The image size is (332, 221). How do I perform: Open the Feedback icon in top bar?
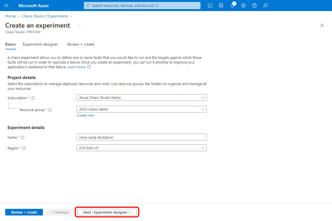[266, 6]
